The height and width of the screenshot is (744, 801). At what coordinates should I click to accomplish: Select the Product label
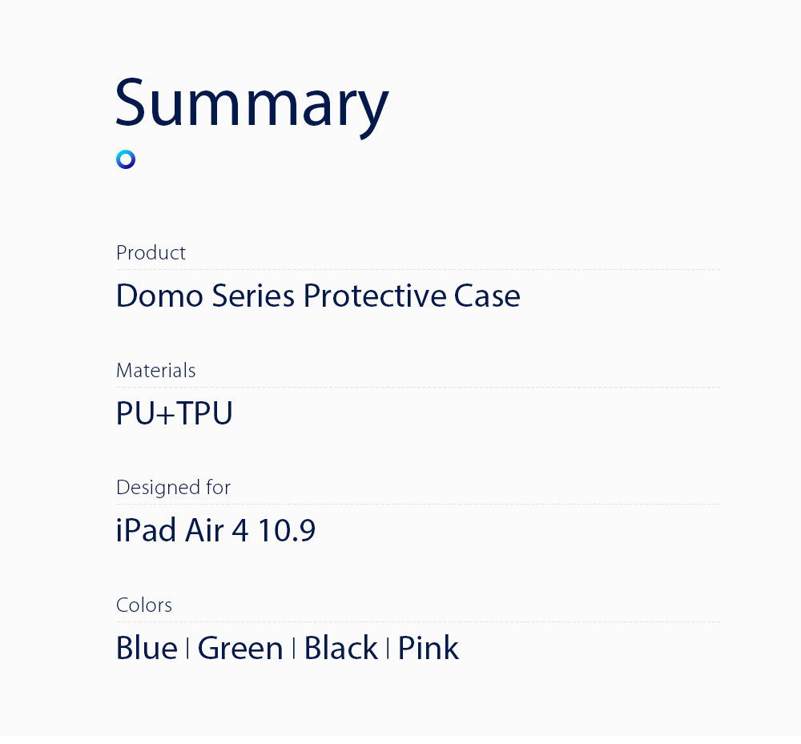tap(151, 253)
